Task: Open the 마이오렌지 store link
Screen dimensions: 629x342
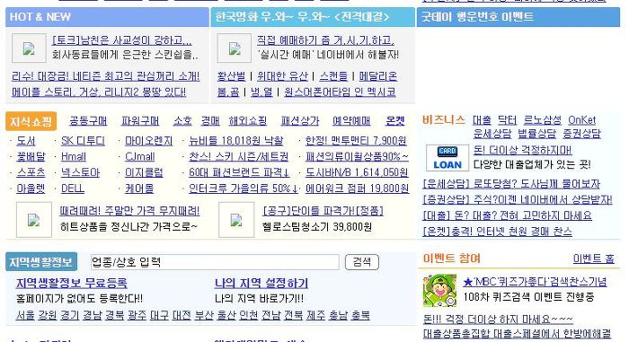Action: pyautogui.click(x=149, y=141)
